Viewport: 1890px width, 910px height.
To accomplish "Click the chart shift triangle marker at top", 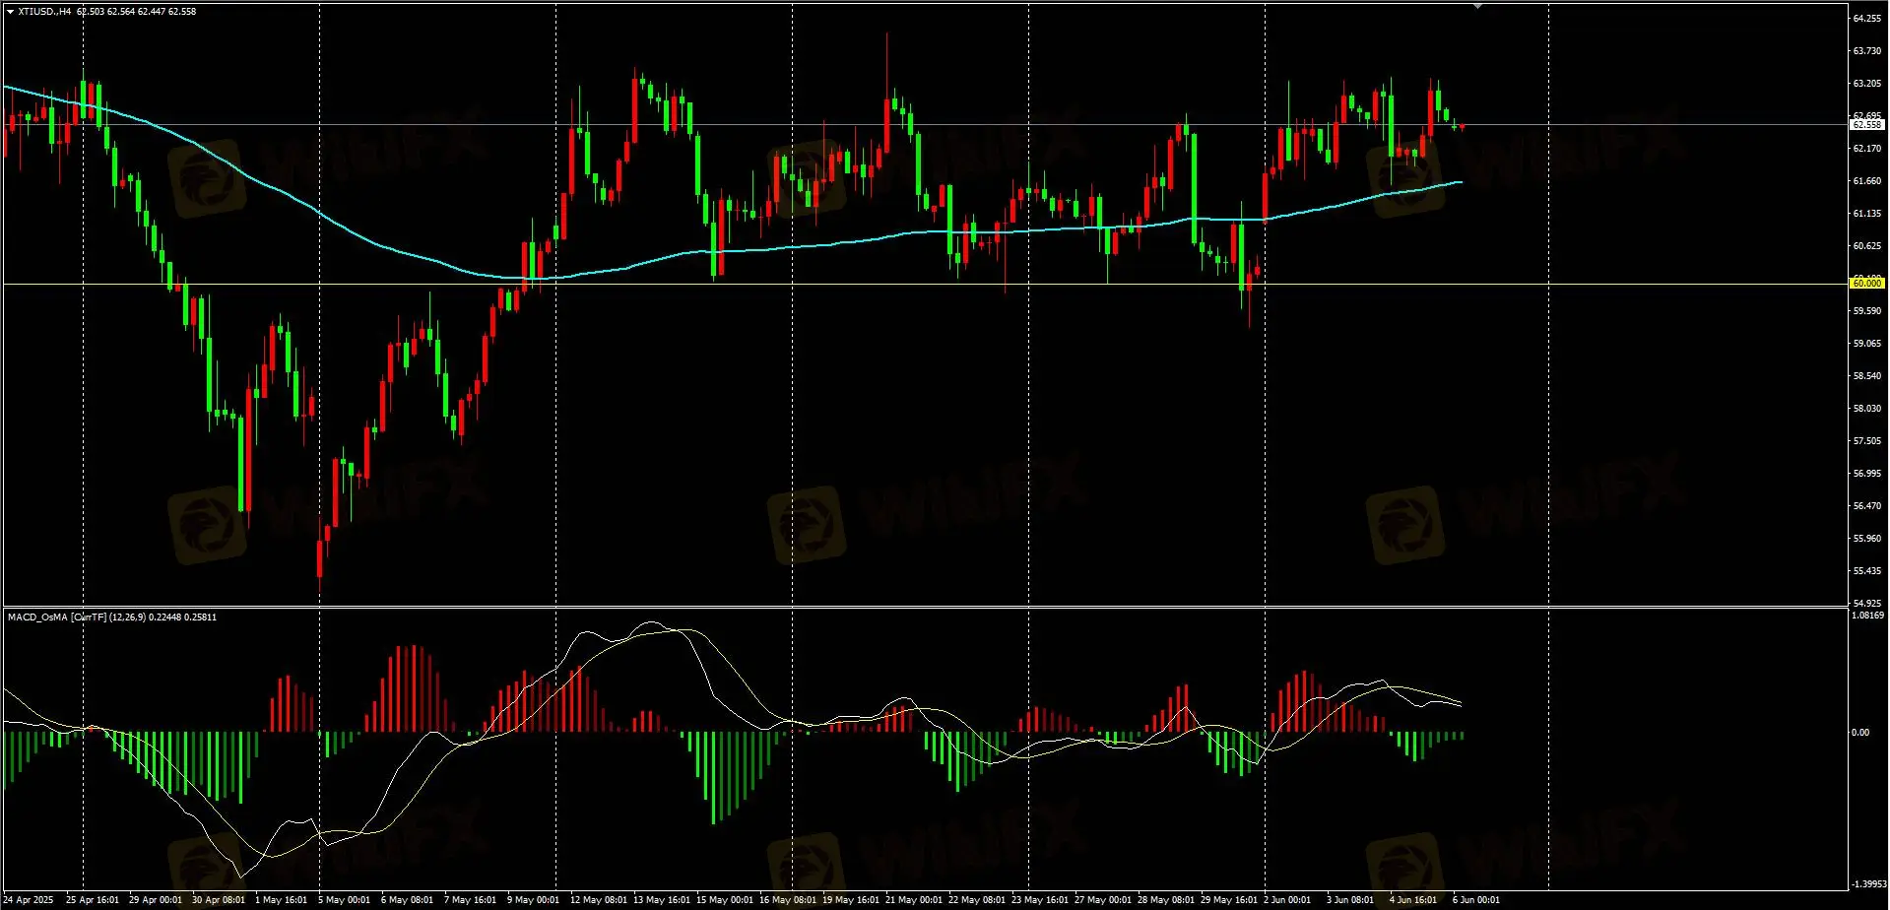I will 1477,6.
